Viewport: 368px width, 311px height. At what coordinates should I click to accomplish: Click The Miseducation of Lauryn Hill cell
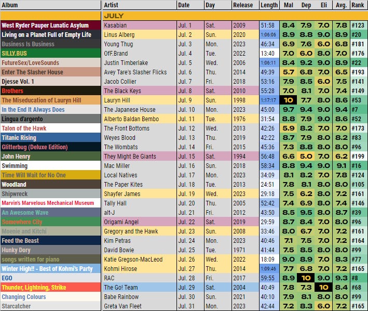pyautogui.click(x=51, y=100)
